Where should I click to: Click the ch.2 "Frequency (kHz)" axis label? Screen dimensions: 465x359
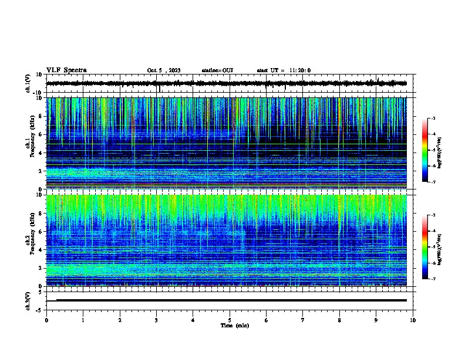pos(32,233)
